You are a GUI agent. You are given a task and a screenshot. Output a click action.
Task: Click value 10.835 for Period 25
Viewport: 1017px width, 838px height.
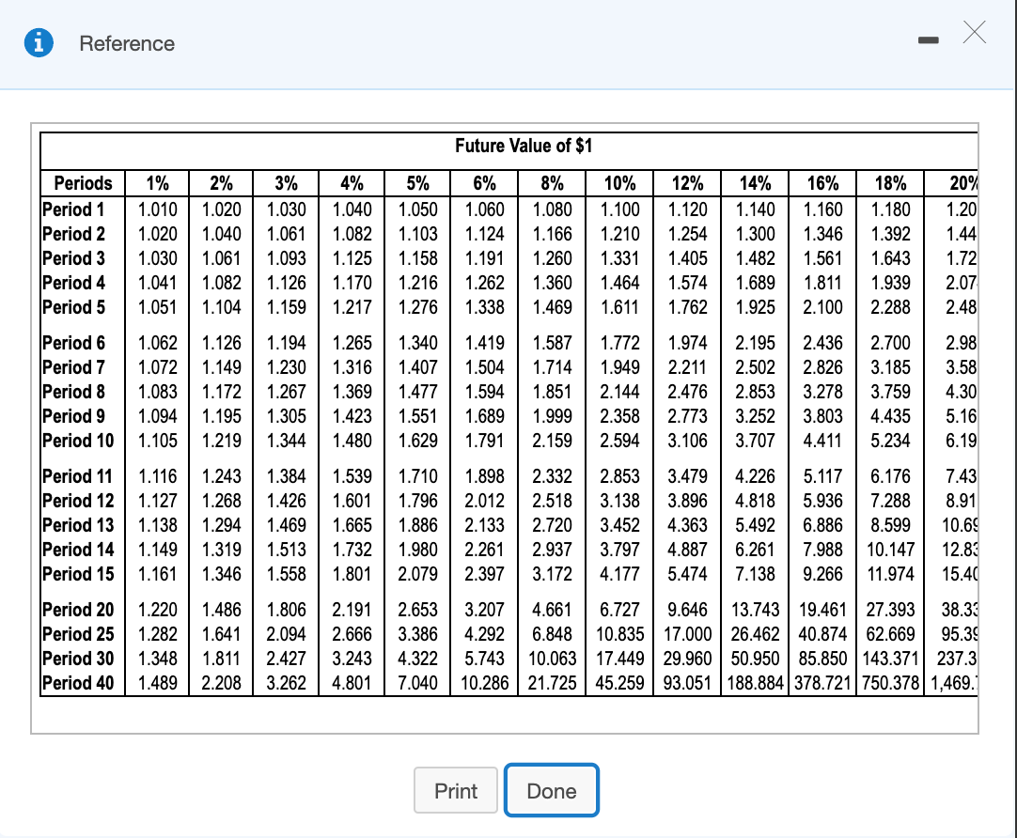pyautogui.click(x=620, y=634)
